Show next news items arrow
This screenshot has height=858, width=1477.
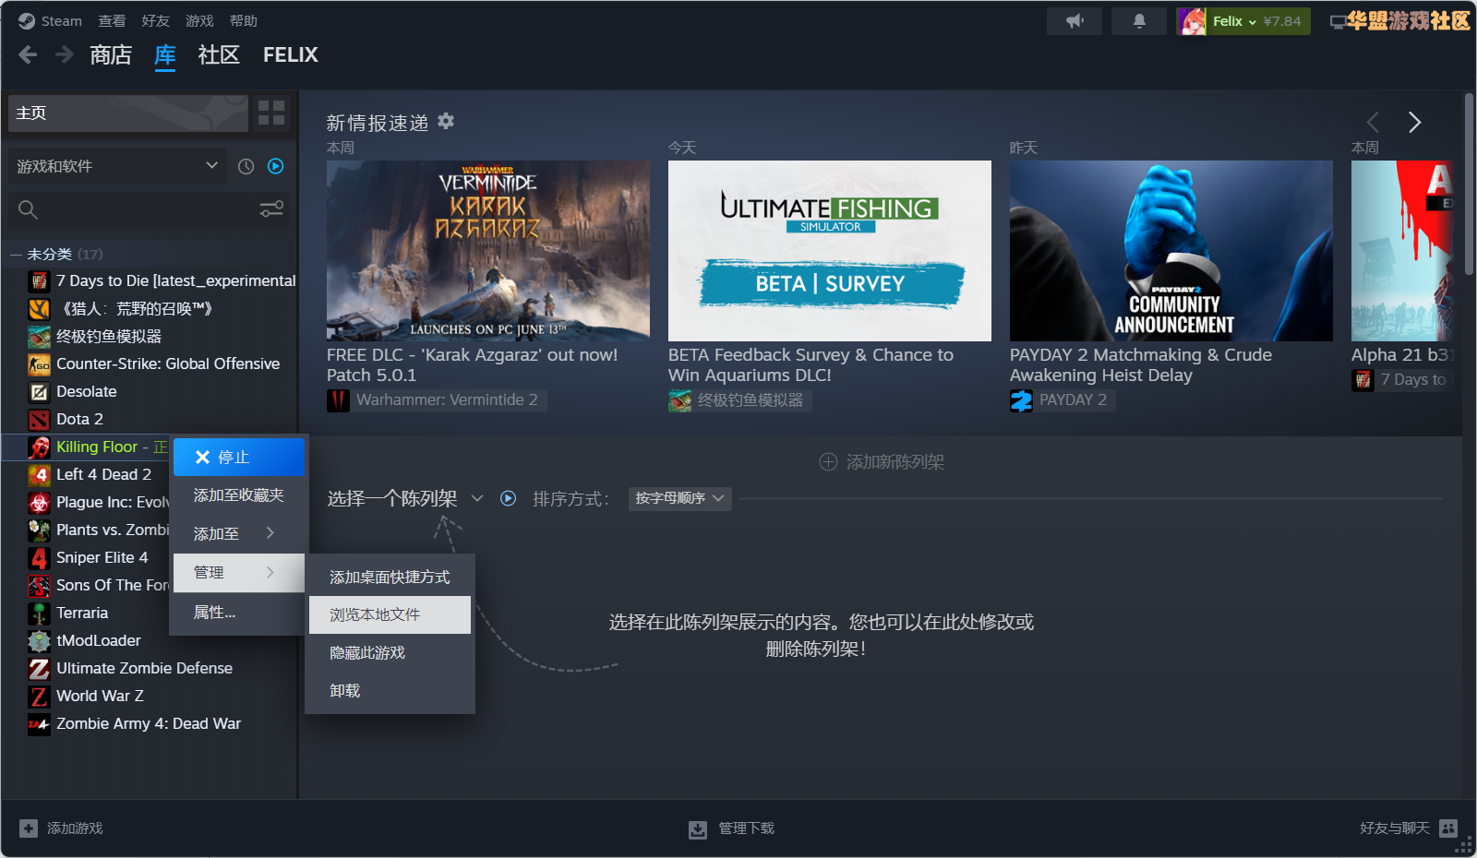pos(1414,122)
